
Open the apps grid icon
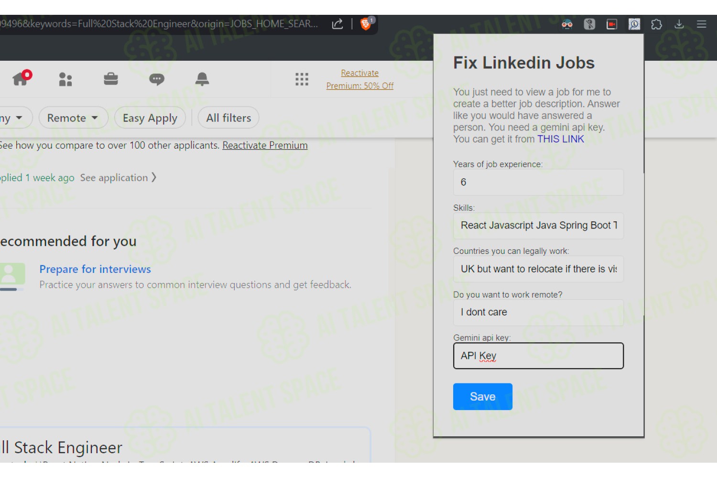(x=302, y=79)
